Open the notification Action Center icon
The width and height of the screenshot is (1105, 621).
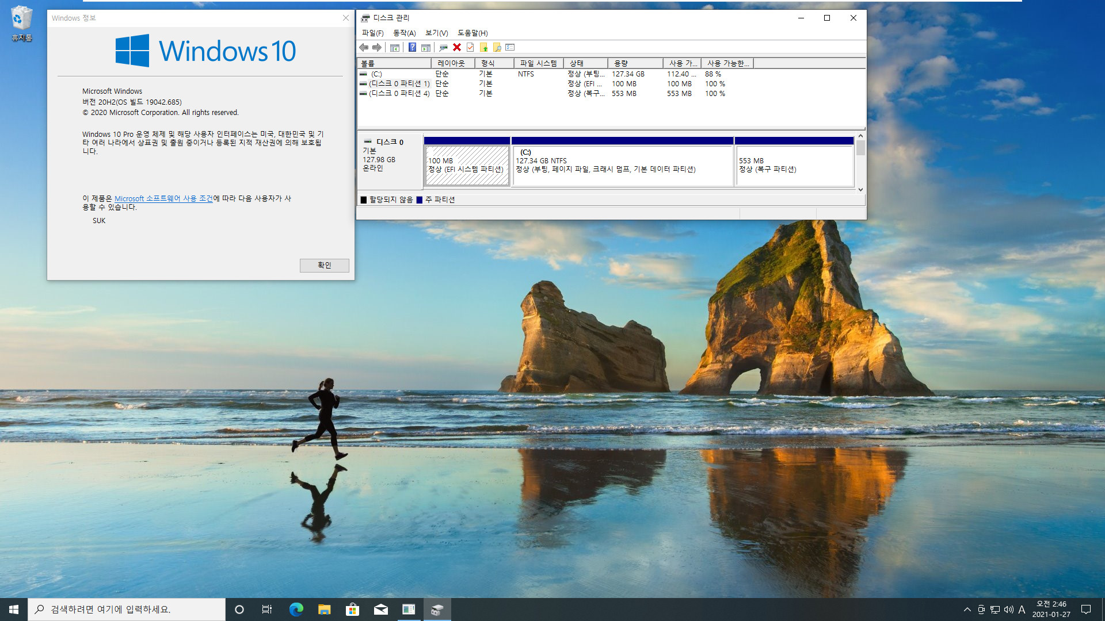click(1086, 609)
